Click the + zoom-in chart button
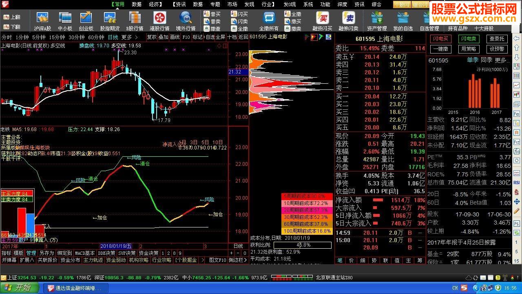Screen dimensions: 522x294 pos(232,253)
